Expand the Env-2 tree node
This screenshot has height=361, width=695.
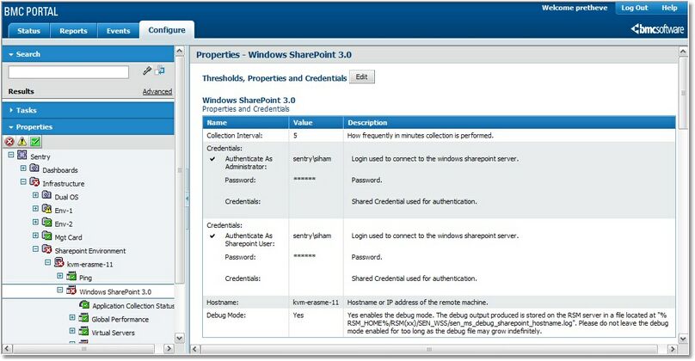click(36, 222)
